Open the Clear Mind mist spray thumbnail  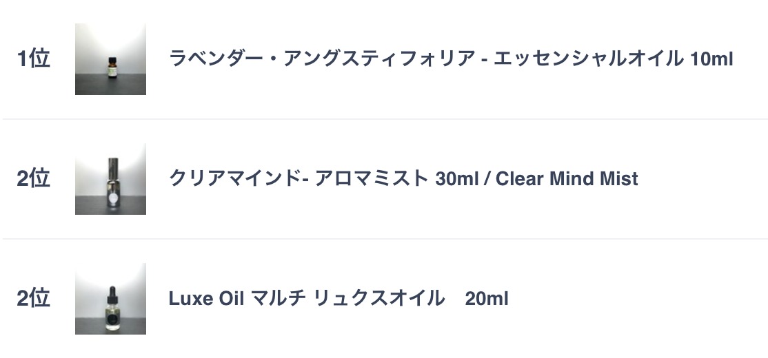110,179
